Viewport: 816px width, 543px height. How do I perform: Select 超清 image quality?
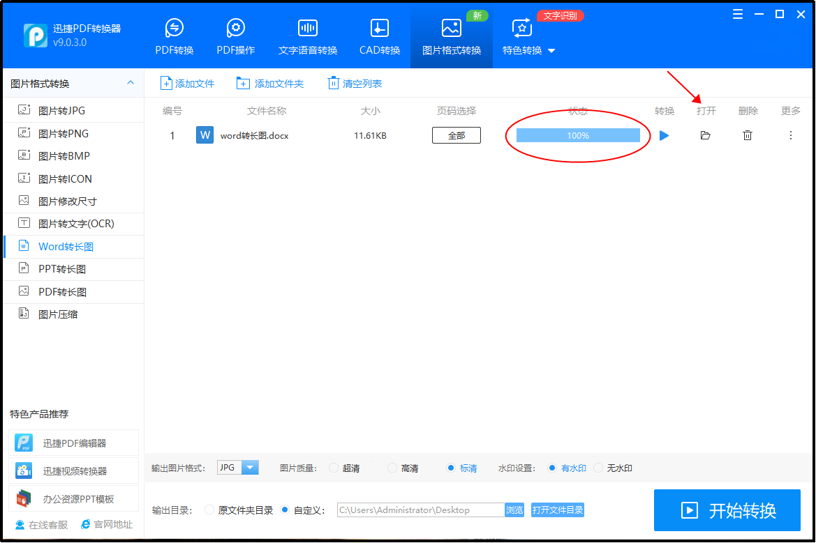334,468
